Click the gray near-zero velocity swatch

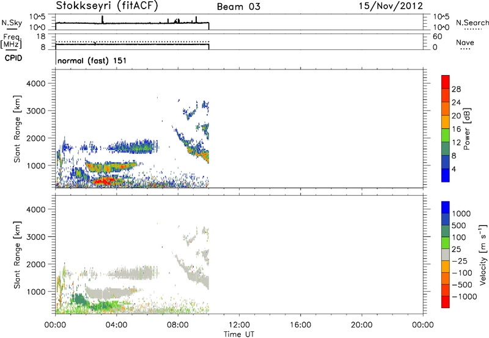(x=446, y=254)
